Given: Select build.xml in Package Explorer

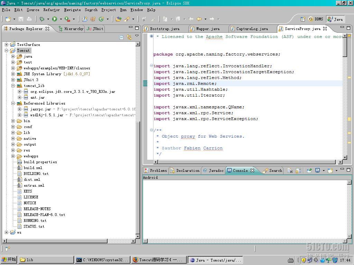Looking at the screenshot, I should click(32, 168).
